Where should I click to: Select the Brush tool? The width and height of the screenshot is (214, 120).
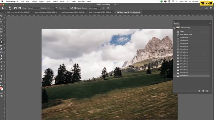[x=1, y=39]
